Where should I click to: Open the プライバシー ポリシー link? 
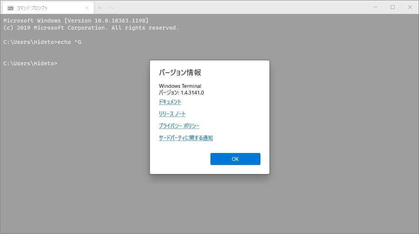click(x=179, y=126)
